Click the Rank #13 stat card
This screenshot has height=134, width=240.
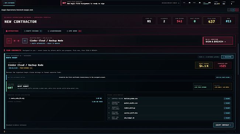point(228,21)
